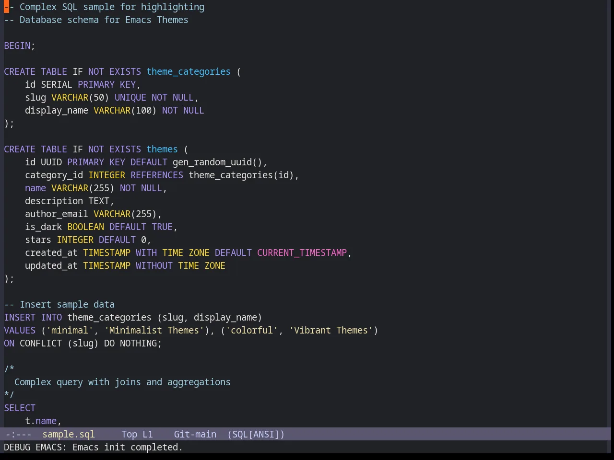The image size is (614, 460).
Task: Click VARCHAR(50) on the slug line
Action: tap(80, 97)
